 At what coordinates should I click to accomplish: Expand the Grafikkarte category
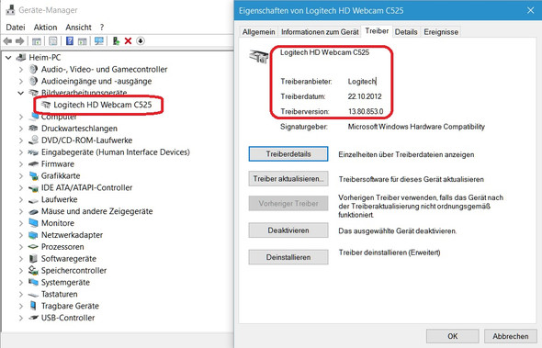coord(21,176)
